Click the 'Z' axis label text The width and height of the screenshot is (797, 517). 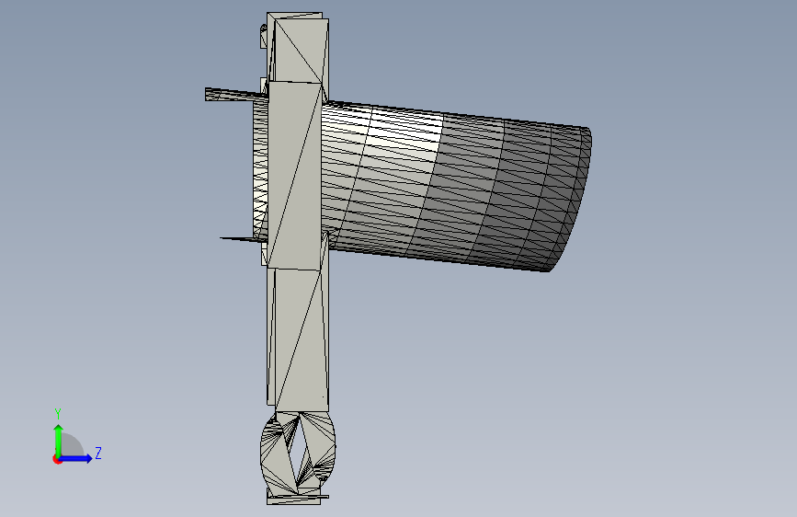(98, 453)
